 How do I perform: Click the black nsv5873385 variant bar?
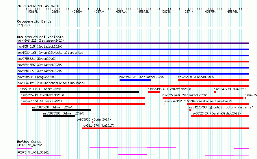[x=59, y=116]
